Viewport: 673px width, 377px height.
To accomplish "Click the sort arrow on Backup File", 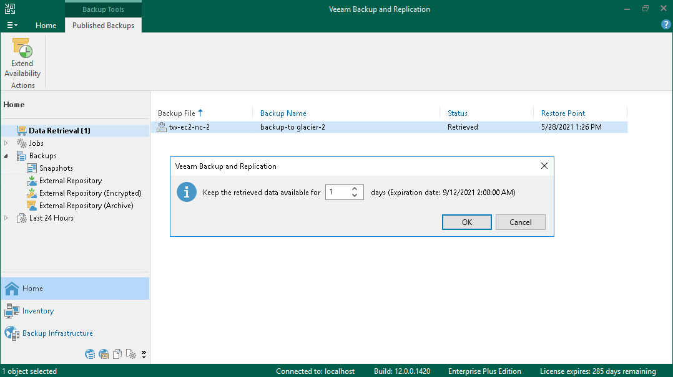I will 200,113.
